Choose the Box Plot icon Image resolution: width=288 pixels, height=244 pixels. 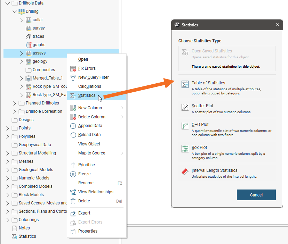point(185,149)
